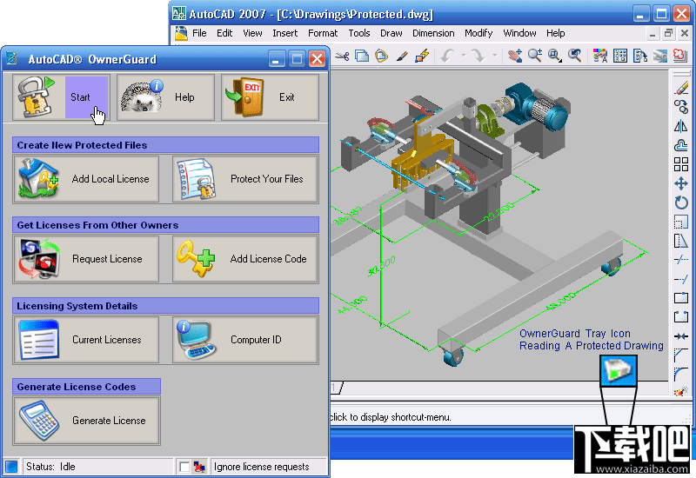Image resolution: width=696 pixels, height=478 pixels.
Task: Select the Add Local License house icon
Action: coord(39,179)
